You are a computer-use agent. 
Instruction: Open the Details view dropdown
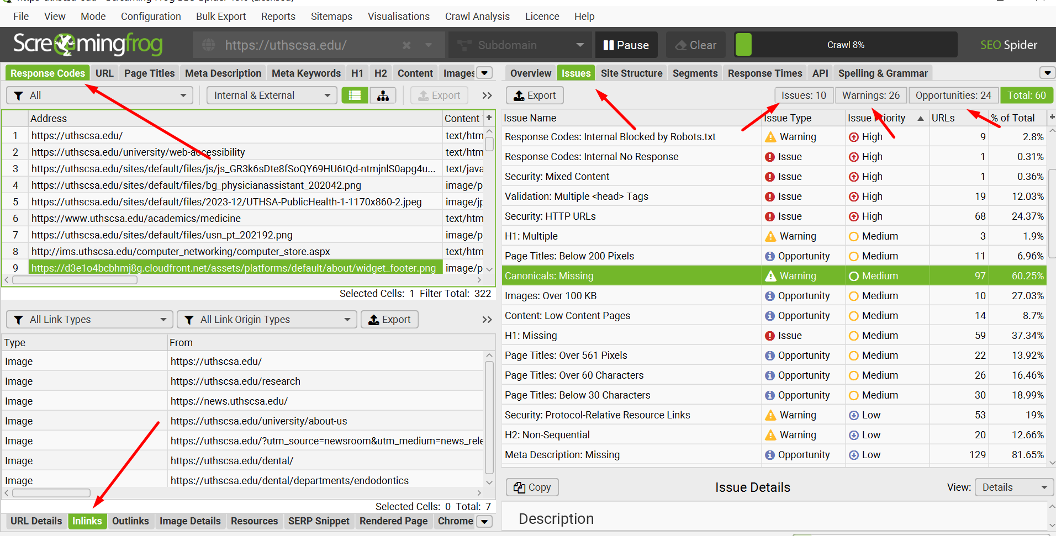(1014, 487)
